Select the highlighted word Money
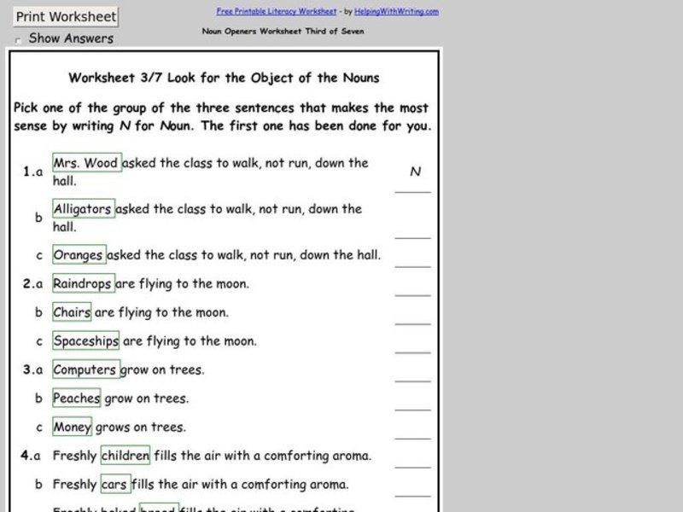 point(72,426)
